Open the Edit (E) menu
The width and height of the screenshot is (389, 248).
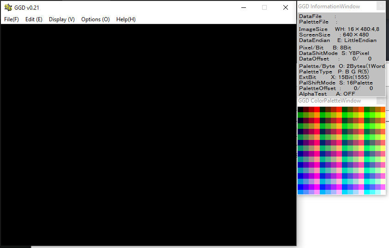pos(34,19)
